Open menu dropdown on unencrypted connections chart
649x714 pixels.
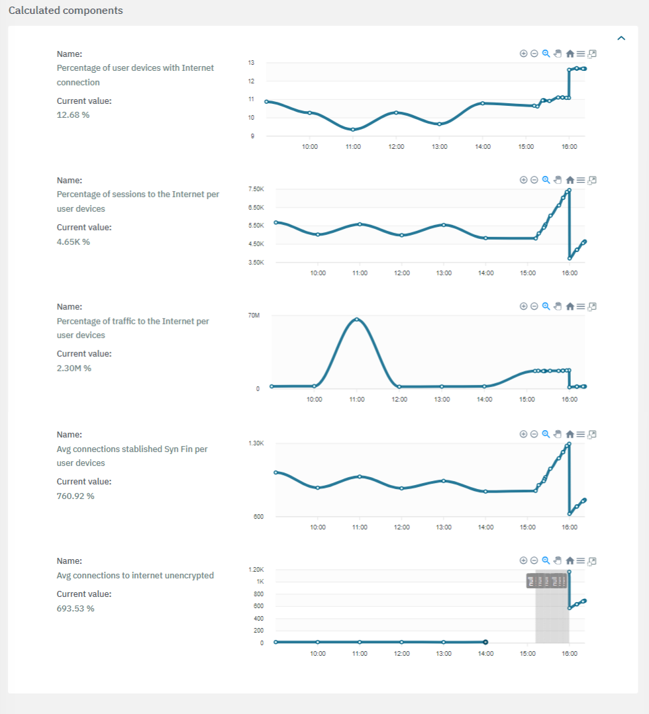coord(581,561)
